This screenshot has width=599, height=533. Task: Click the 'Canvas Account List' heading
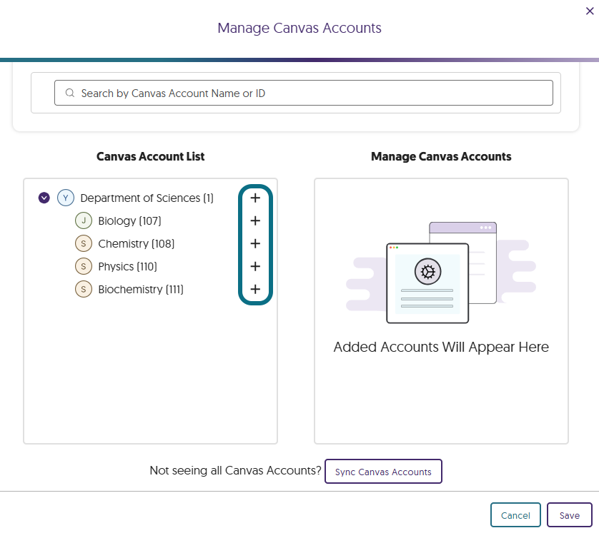tap(151, 156)
